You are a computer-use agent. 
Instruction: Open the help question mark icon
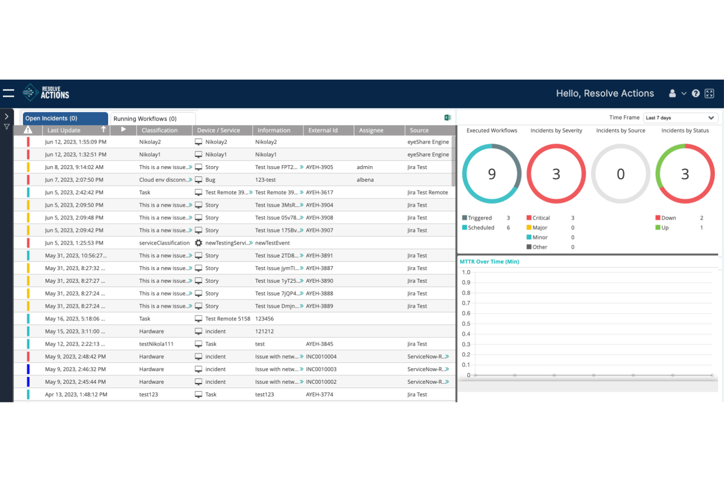pyautogui.click(x=696, y=93)
